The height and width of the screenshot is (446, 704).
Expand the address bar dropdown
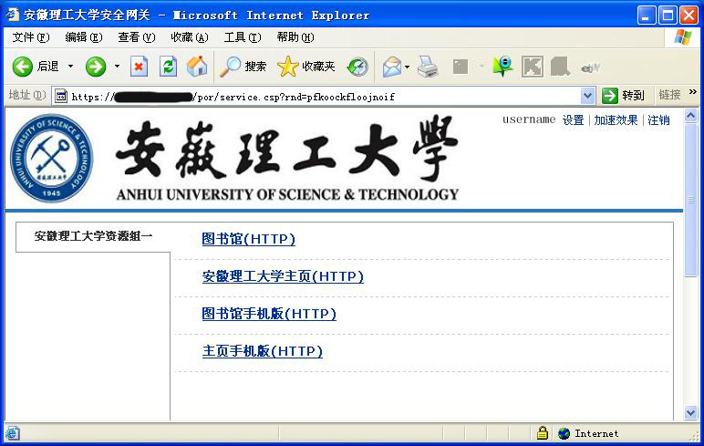pos(587,96)
